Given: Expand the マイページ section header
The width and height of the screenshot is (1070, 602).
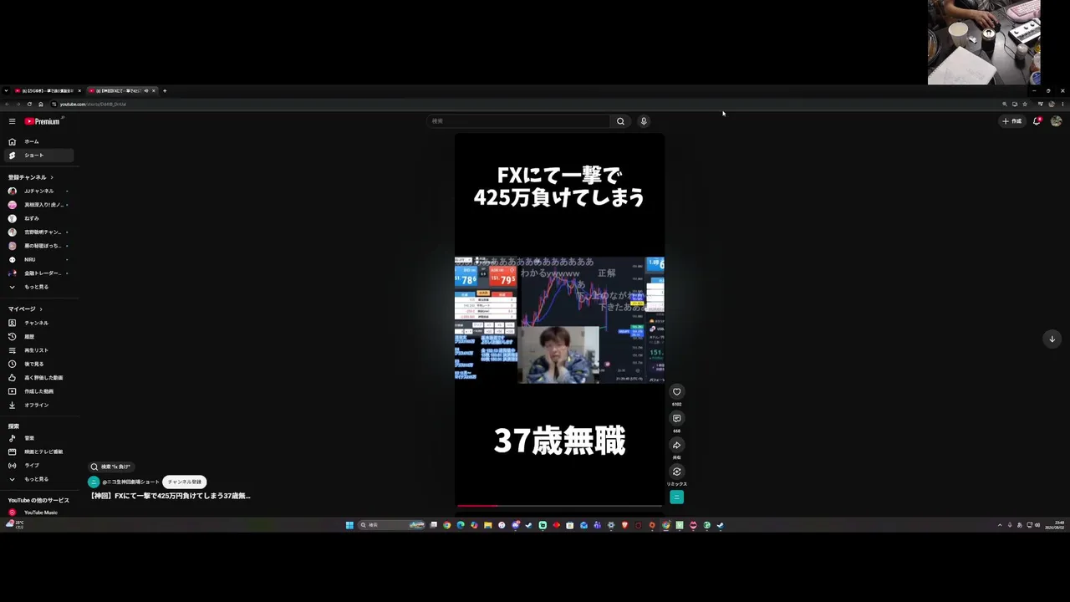Looking at the screenshot, I should click(25, 309).
